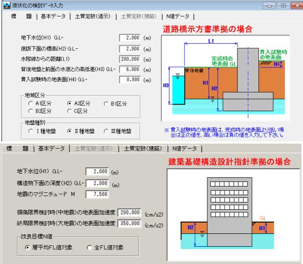The image size is (303, 264).
Task: Close the 液状化の検討データ入力 window
Action: (296, 5)
